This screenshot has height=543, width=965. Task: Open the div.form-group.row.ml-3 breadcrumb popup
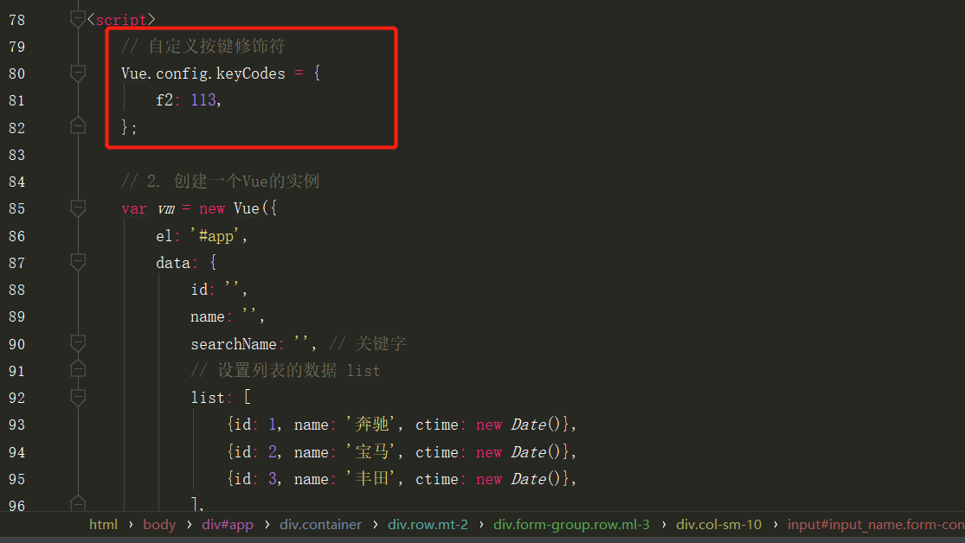click(571, 524)
